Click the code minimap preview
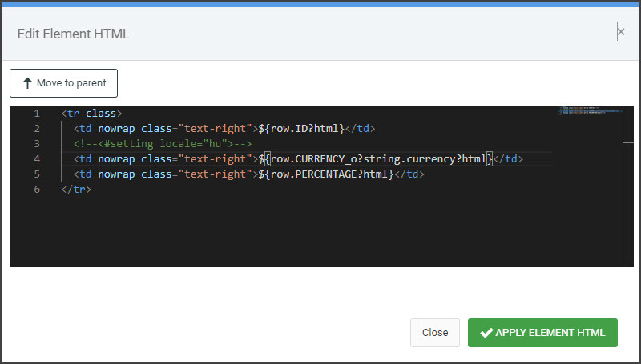 pos(589,110)
